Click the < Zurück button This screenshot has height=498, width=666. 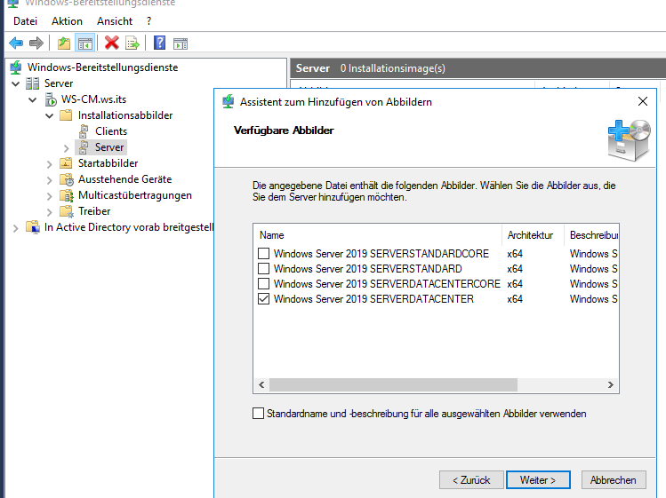pos(471,479)
